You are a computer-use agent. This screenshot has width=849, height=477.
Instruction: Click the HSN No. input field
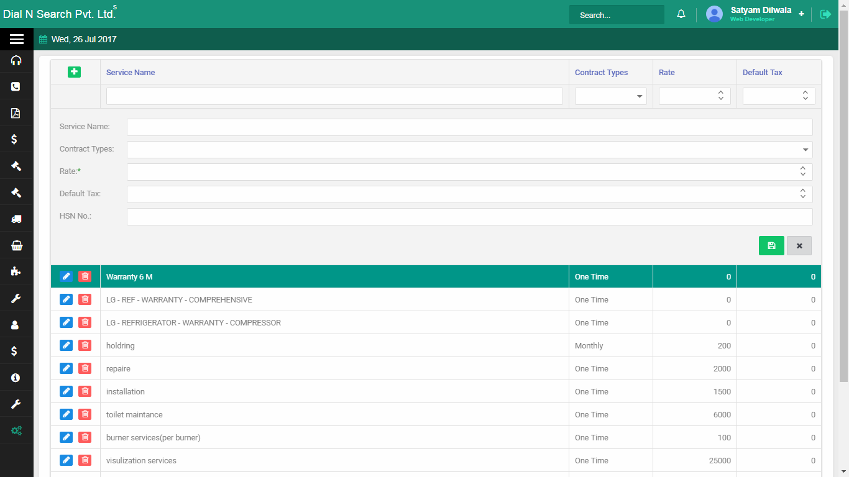(469, 217)
